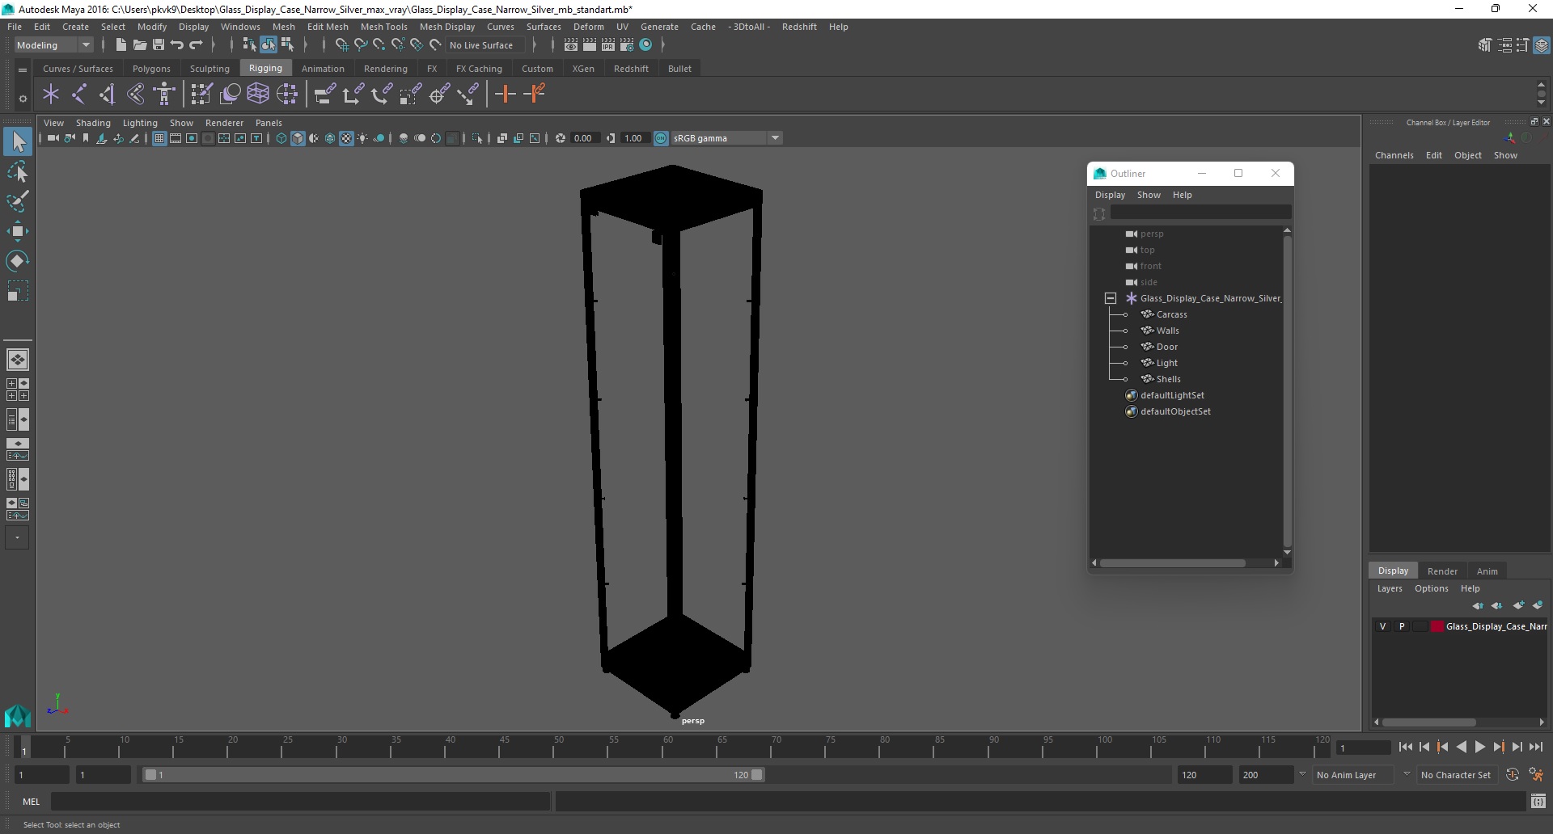The image size is (1553, 834).
Task: Click the Render Current Frame icon
Action: pos(590,45)
